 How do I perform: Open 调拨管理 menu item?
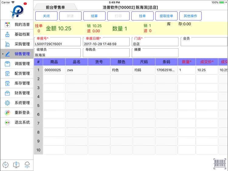17,64
